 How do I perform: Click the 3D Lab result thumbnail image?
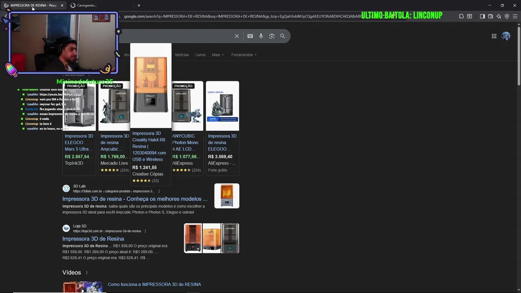pyautogui.click(x=227, y=196)
